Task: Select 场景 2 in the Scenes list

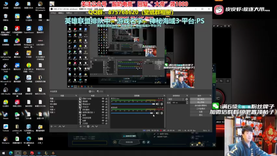Action: coord(64,101)
